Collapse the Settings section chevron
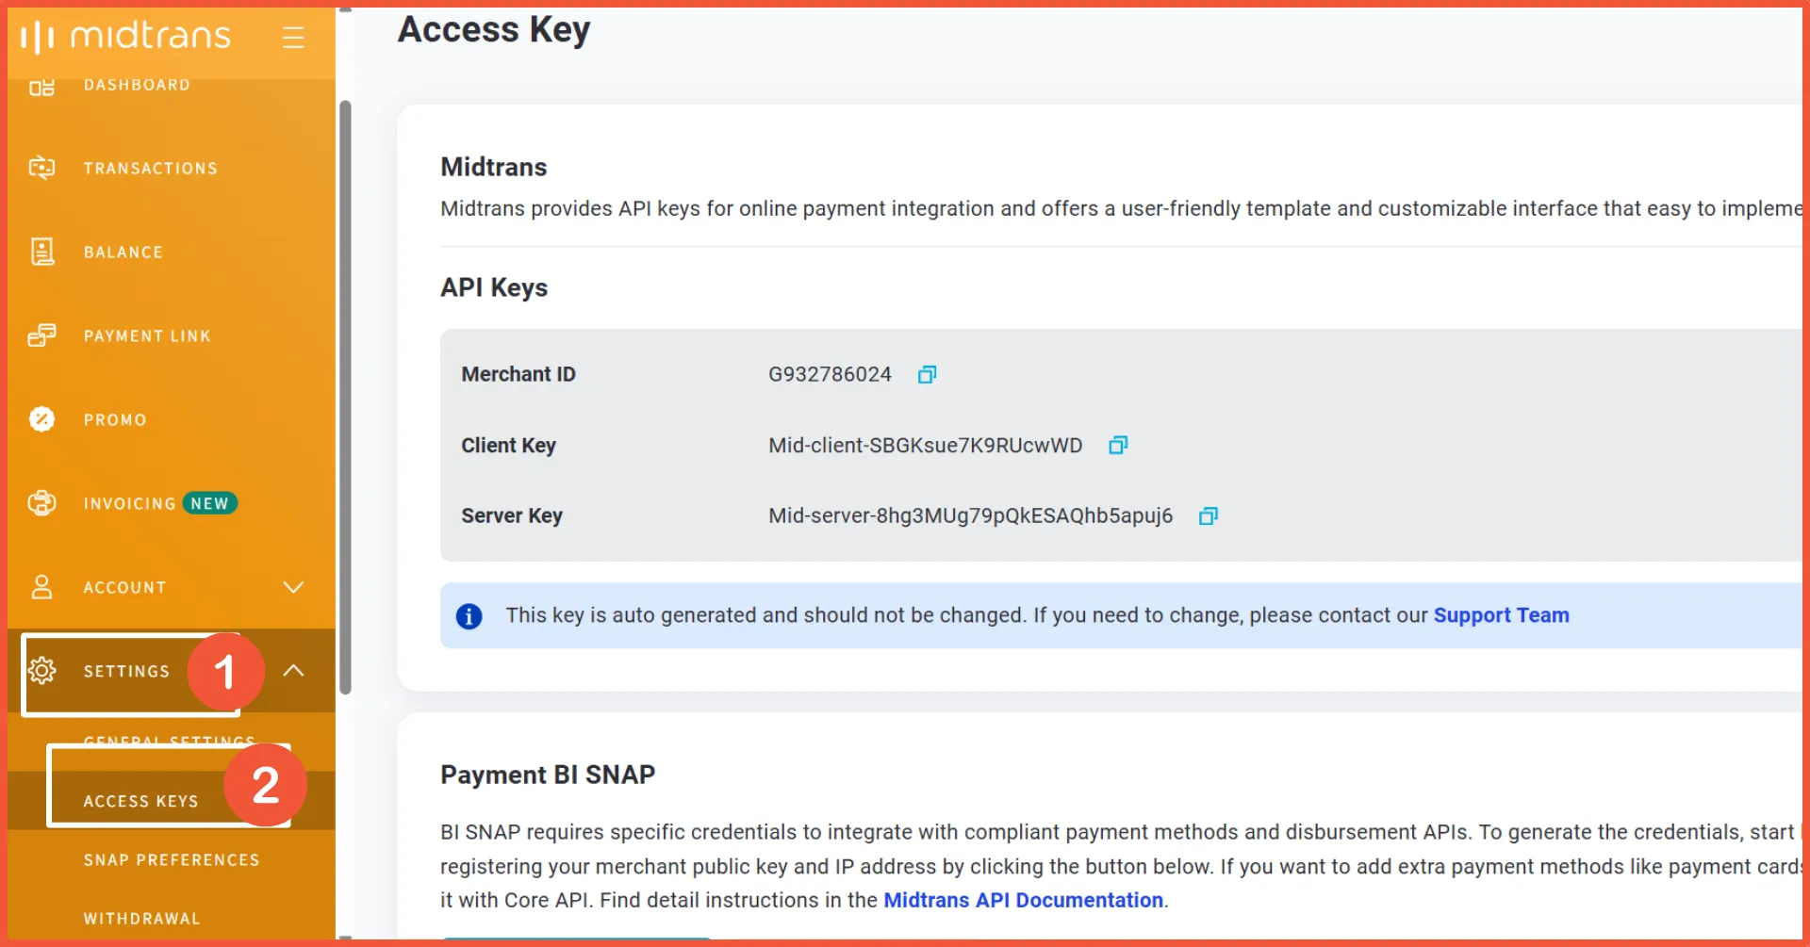This screenshot has width=1810, height=947. pos(293,671)
